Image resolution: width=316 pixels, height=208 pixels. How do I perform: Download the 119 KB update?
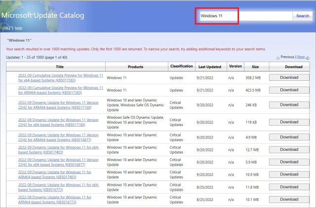pyautogui.click(x=289, y=122)
